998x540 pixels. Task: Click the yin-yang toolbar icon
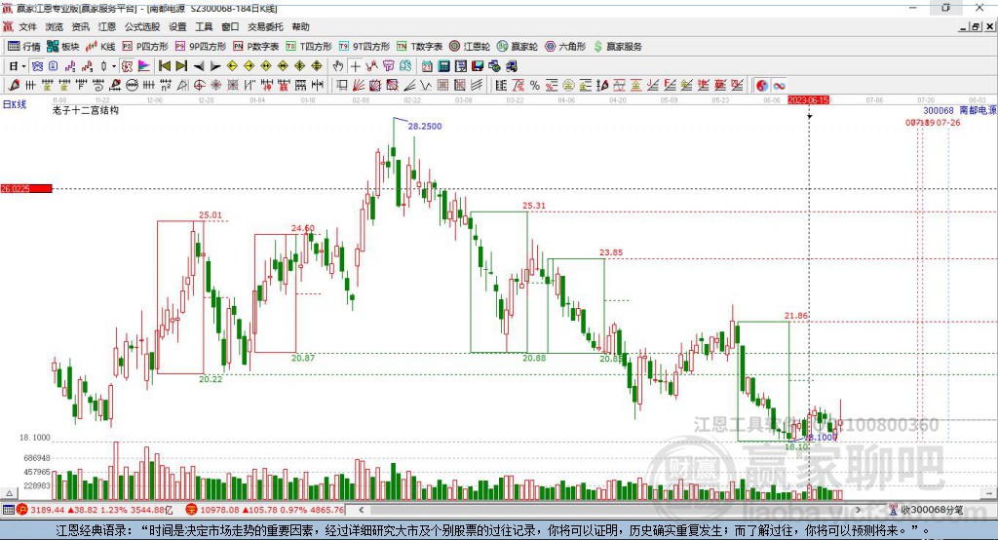pyautogui.click(x=762, y=86)
